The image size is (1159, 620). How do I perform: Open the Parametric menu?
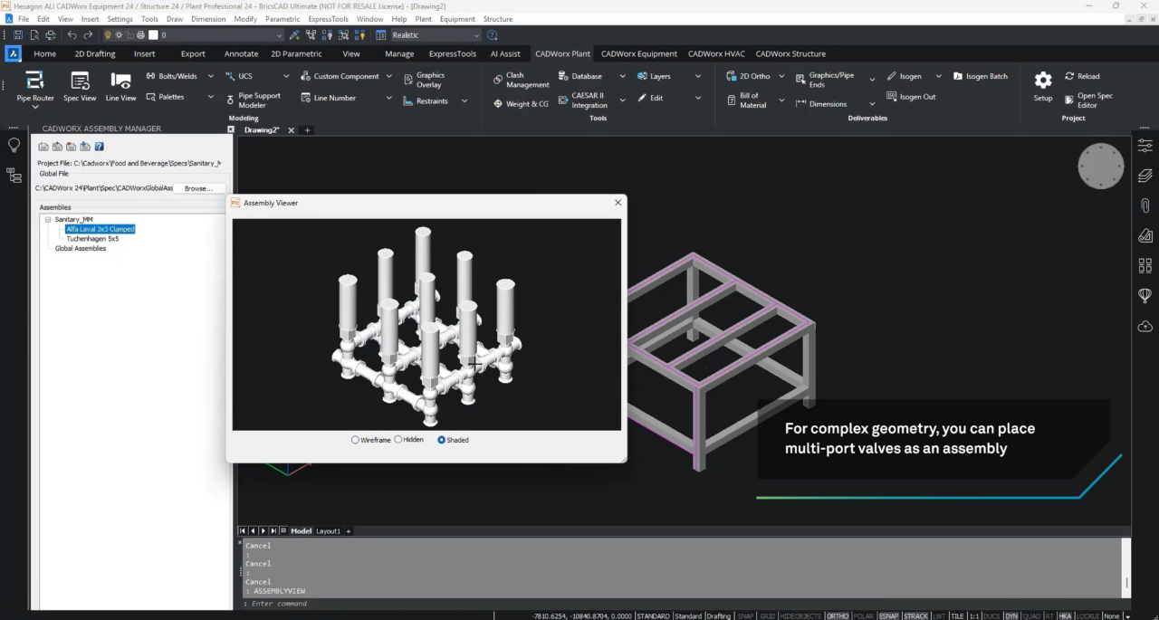click(x=283, y=19)
